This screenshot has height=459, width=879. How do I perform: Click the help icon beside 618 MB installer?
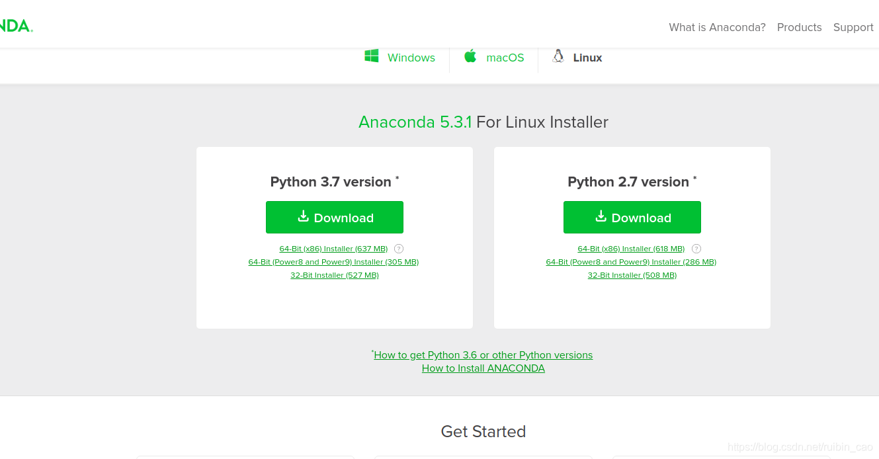coord(696,249)
